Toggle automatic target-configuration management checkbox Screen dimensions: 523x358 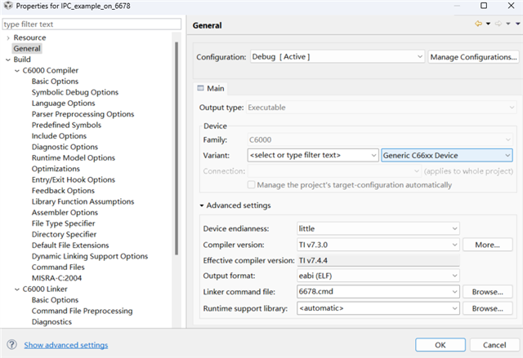pyautogui.click(x=253, y=185)
